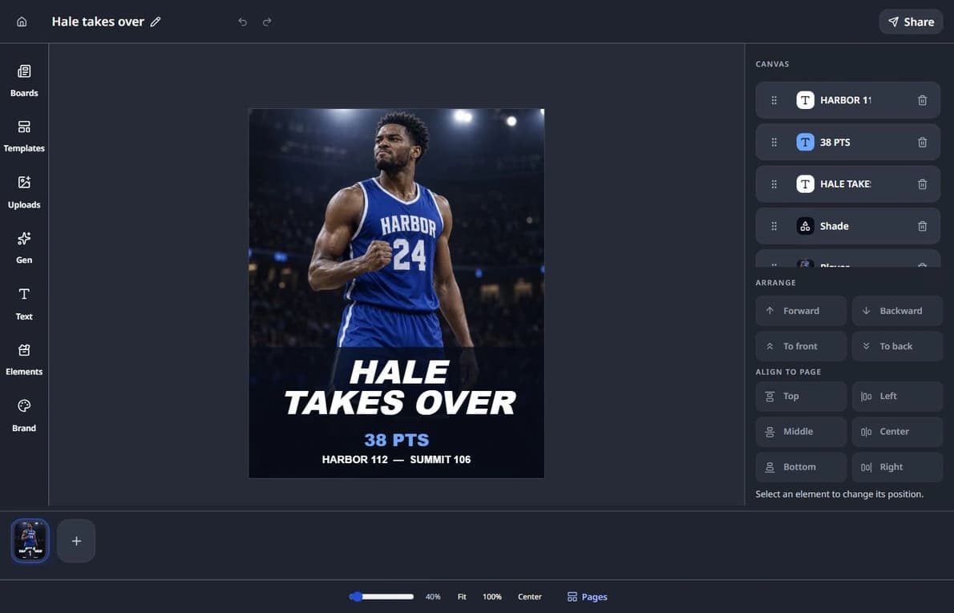
Task: Open the Boards panel
Action: [24, 81]
